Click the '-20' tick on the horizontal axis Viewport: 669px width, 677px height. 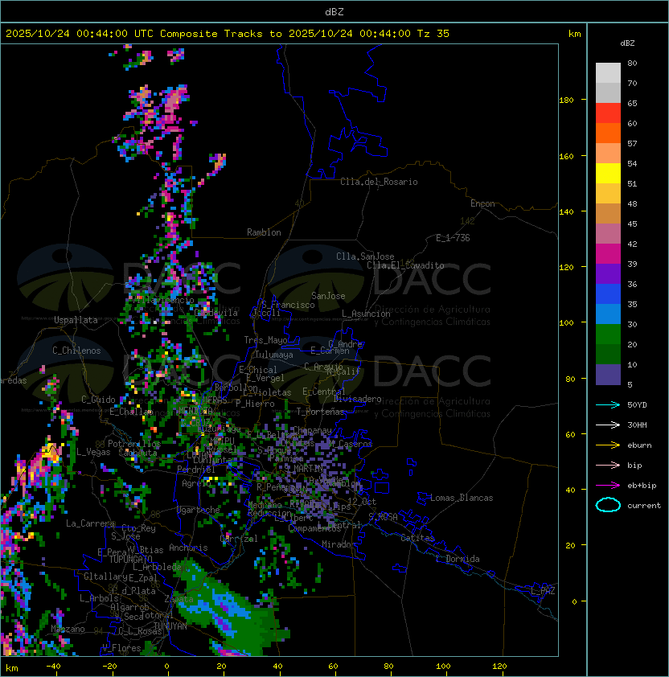coord(109,667)
